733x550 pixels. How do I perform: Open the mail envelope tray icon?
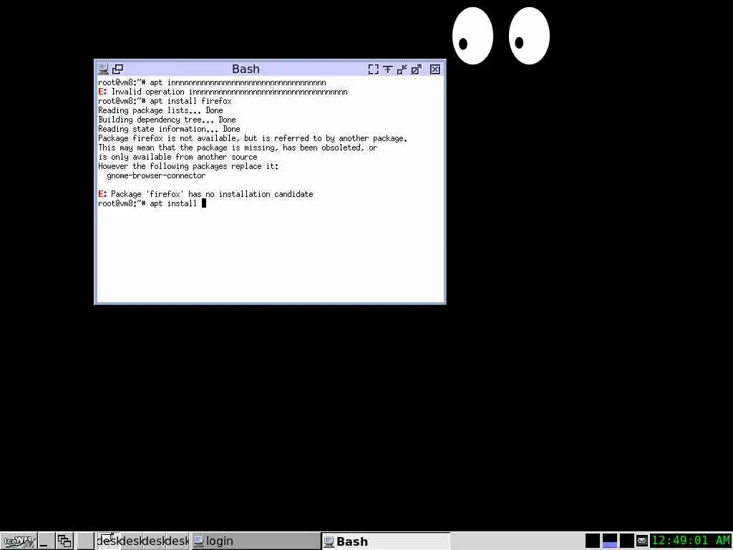(x=642, y=541)
